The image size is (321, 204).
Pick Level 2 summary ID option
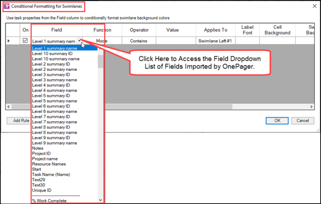(x=51, y=64)
